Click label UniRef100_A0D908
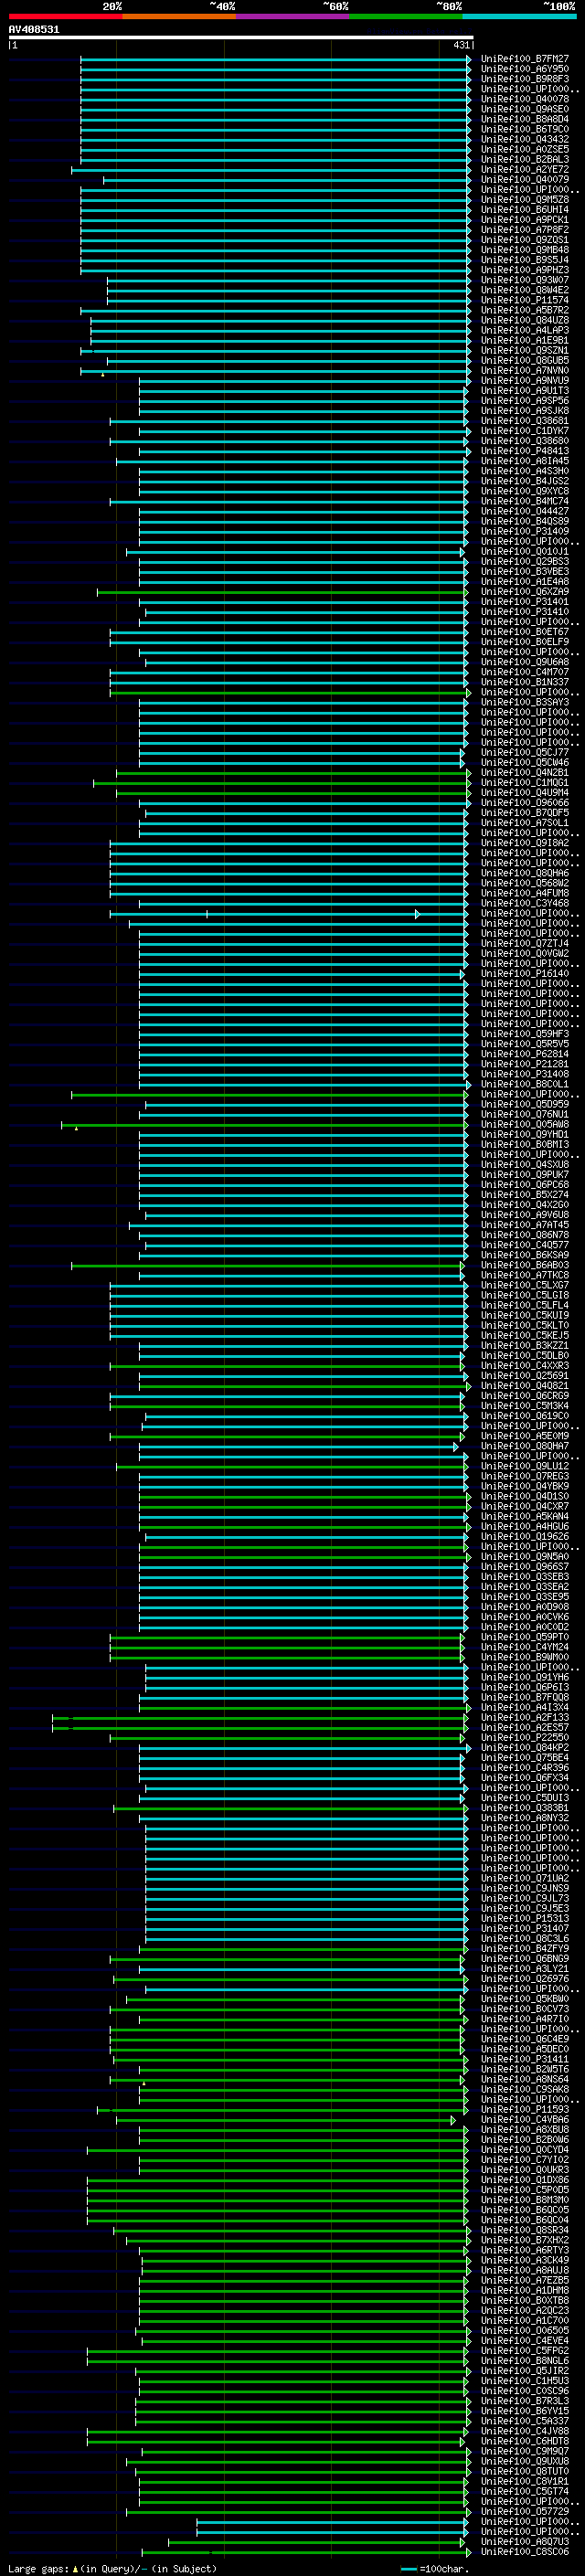The image size is (585, 2576). [x=525, y=1607]
